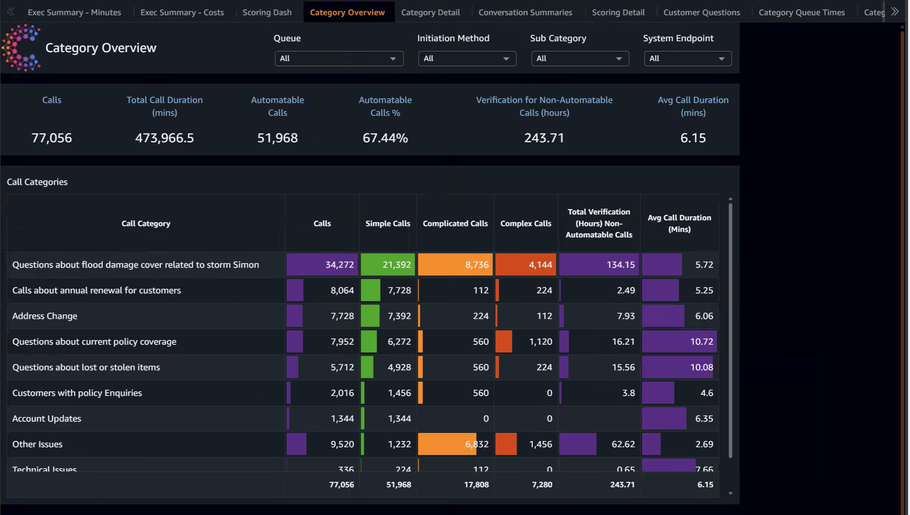Open the Customer Questions tab
This screenshot has width=910, height=515.
click(x=701, y=12)
